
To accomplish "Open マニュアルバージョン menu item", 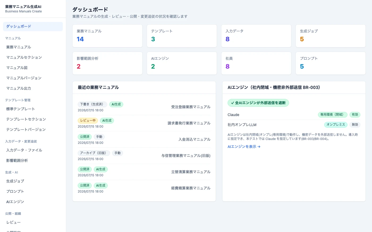I will point(33,78).
